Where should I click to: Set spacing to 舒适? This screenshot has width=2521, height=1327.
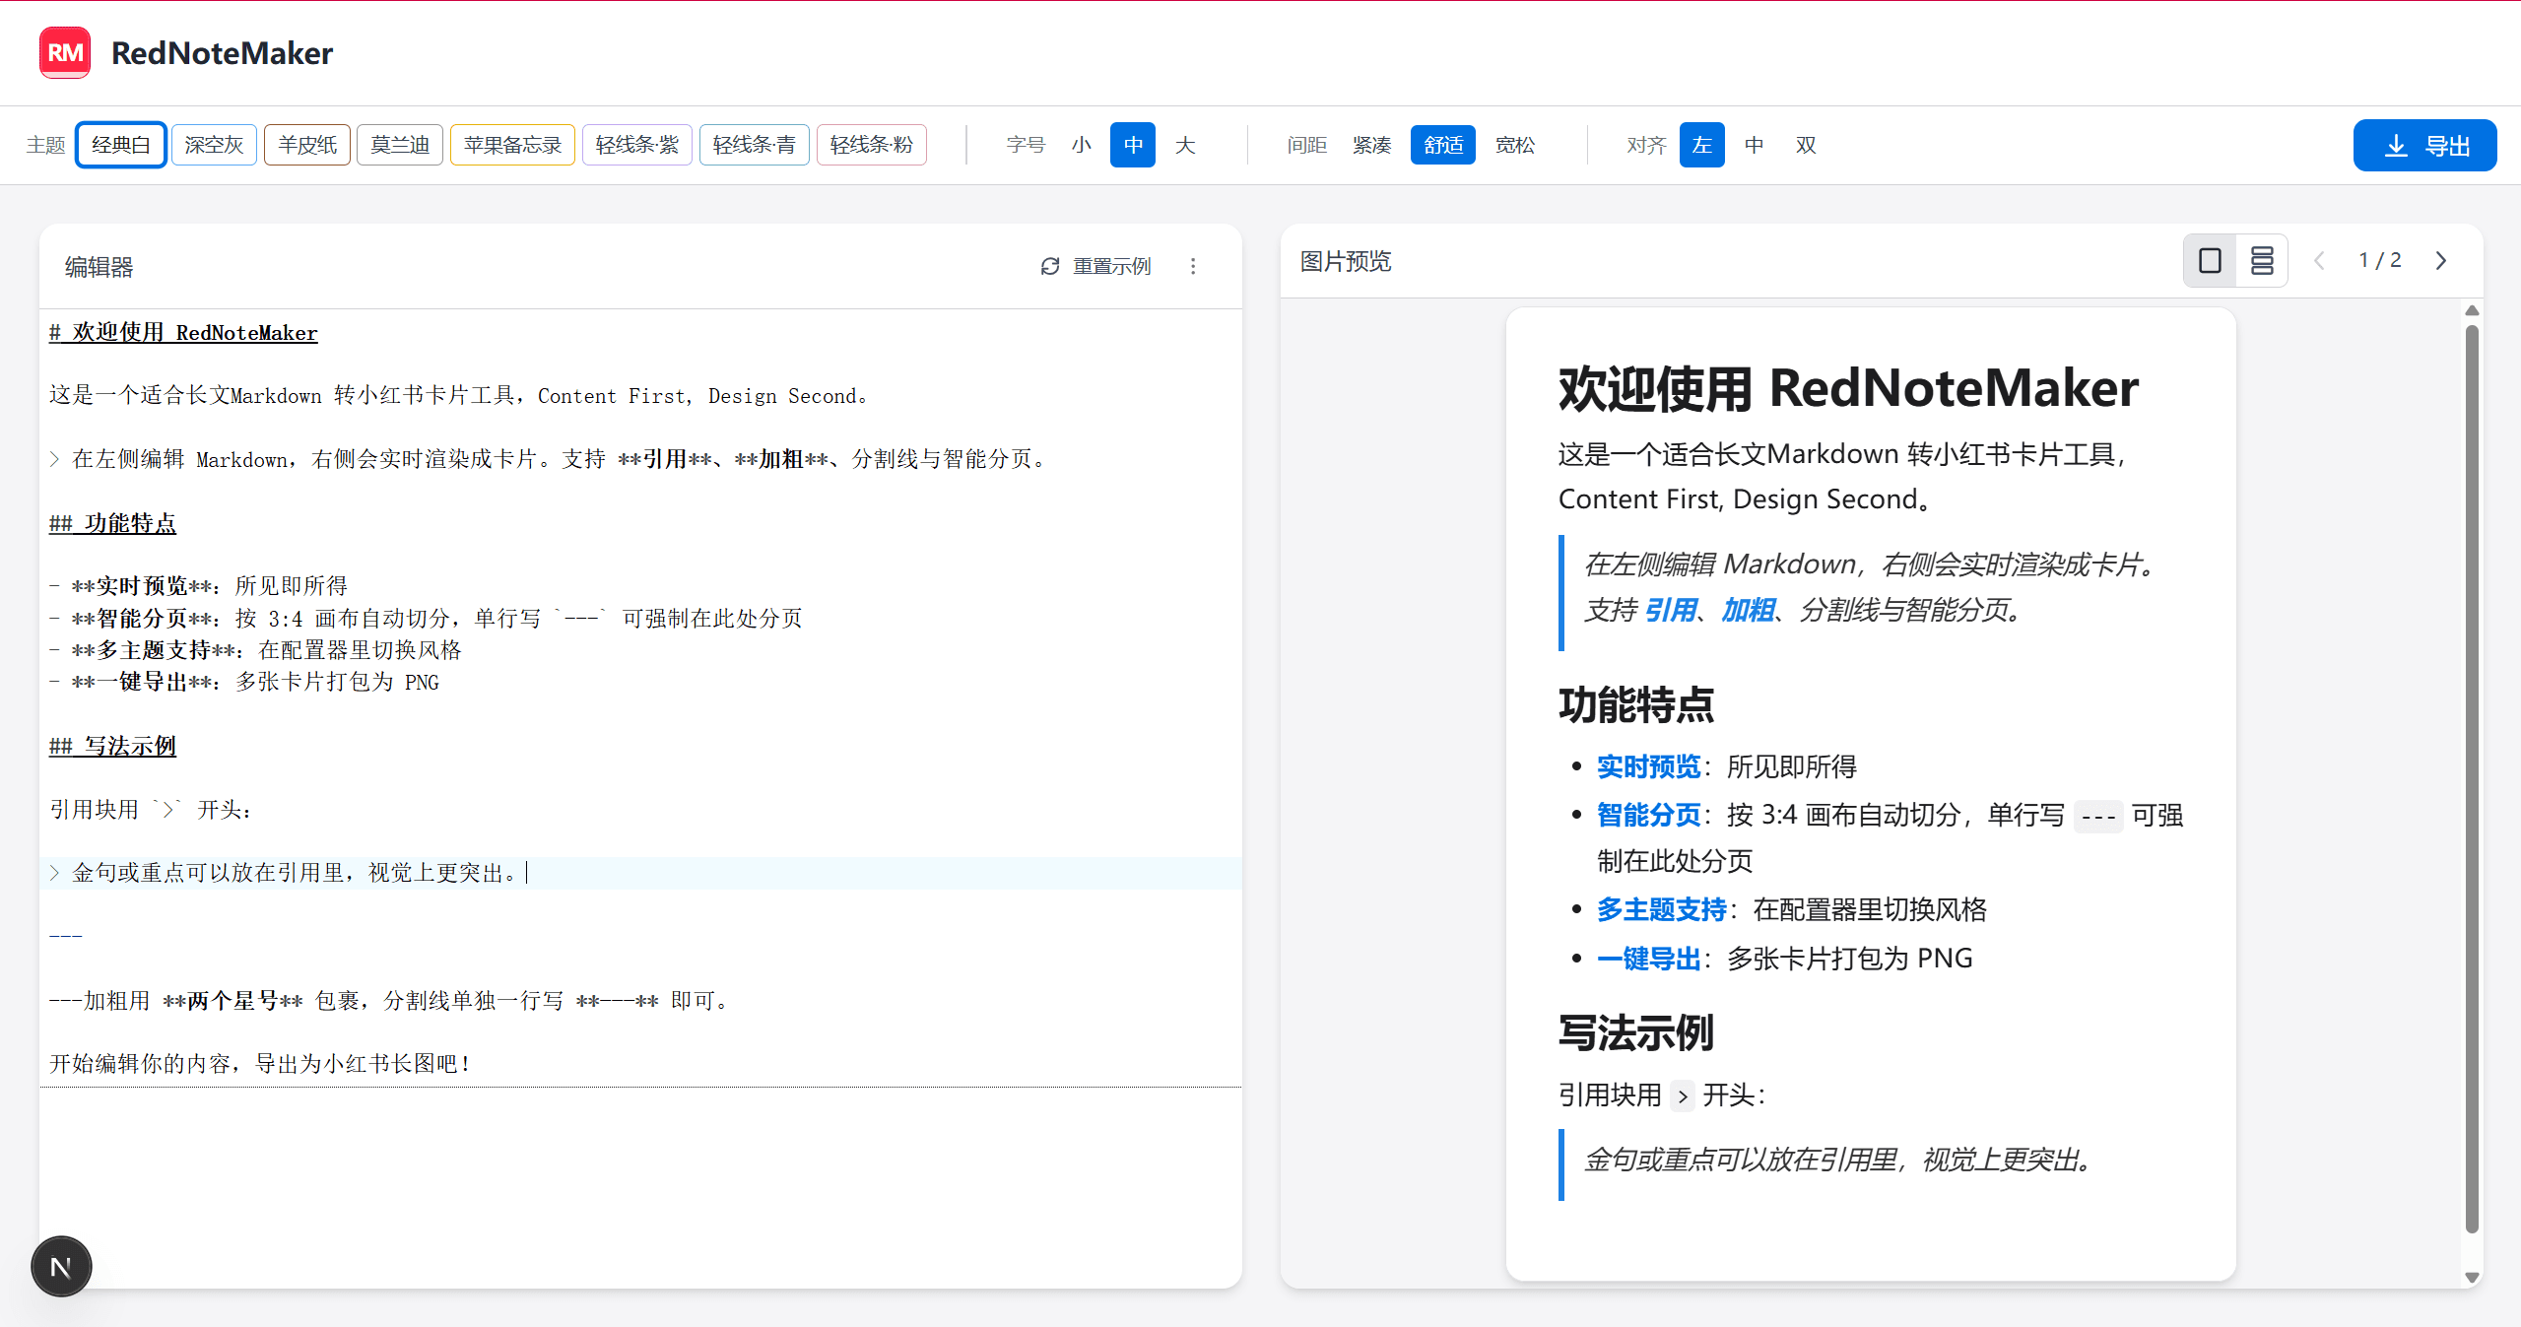pos(1443,145)
